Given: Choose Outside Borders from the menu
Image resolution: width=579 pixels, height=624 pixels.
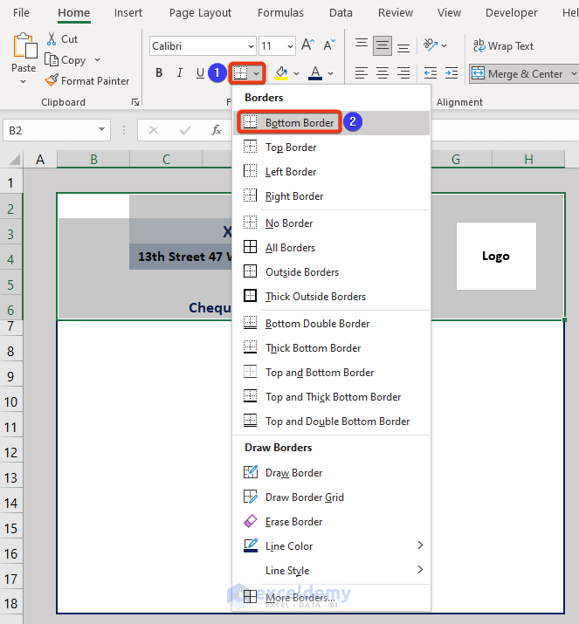Looking at the screenshot, I should point(331,272).
